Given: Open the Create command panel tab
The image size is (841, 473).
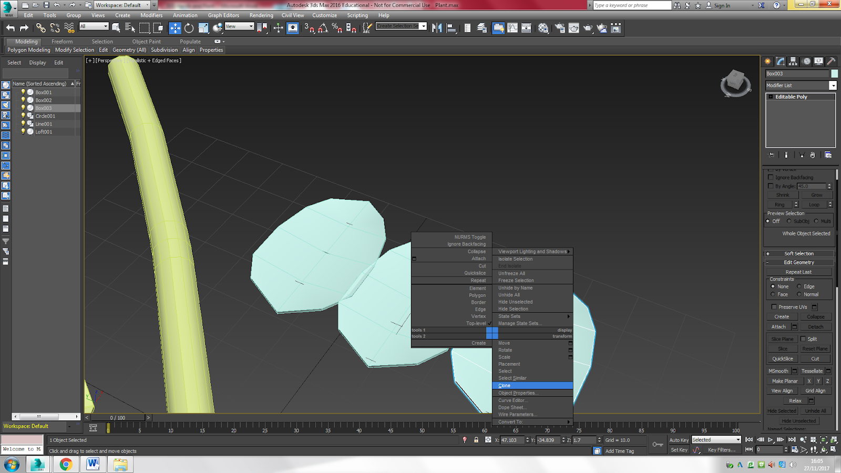Looking at the screenshot, I should tap(768, 61).
